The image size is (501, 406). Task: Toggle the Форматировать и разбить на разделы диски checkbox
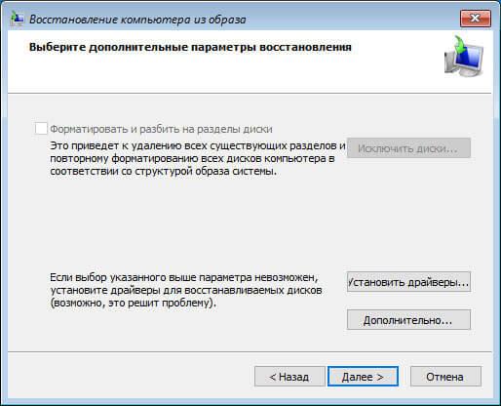tap(41, 129)
